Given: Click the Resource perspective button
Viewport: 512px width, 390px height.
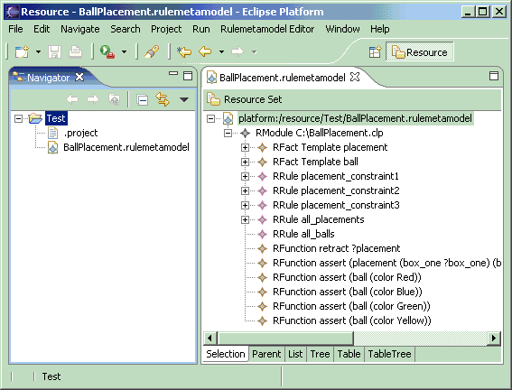Looking at the screenshot, I should [420, 52].
